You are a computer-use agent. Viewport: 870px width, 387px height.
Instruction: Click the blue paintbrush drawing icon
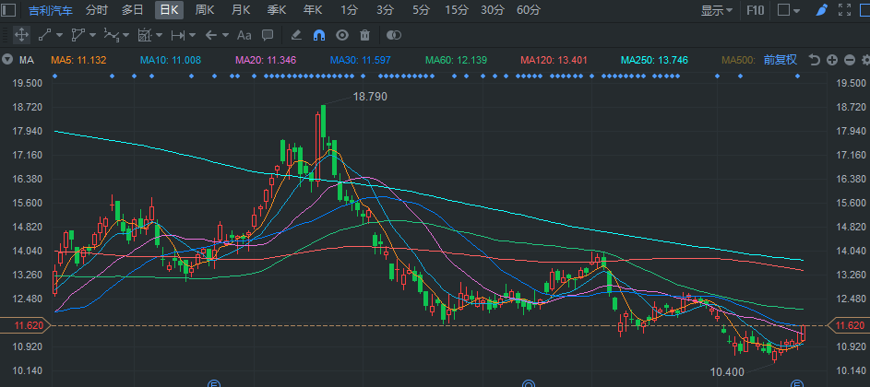coord(822,10)
